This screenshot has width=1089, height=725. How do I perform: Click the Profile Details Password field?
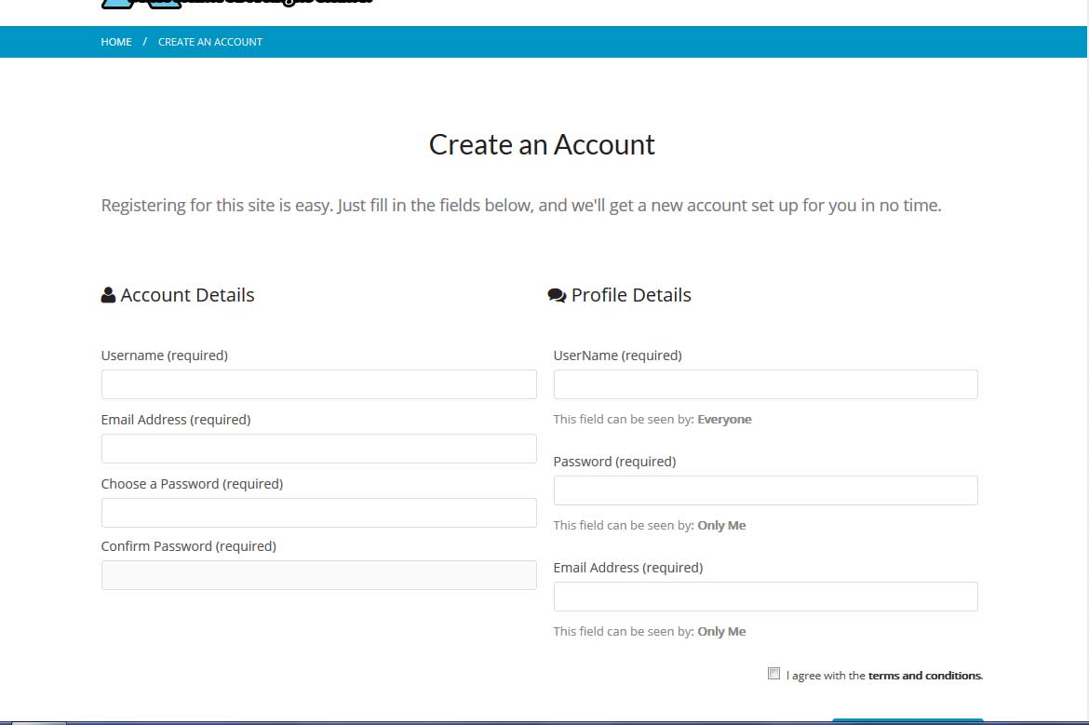[765, 490]
